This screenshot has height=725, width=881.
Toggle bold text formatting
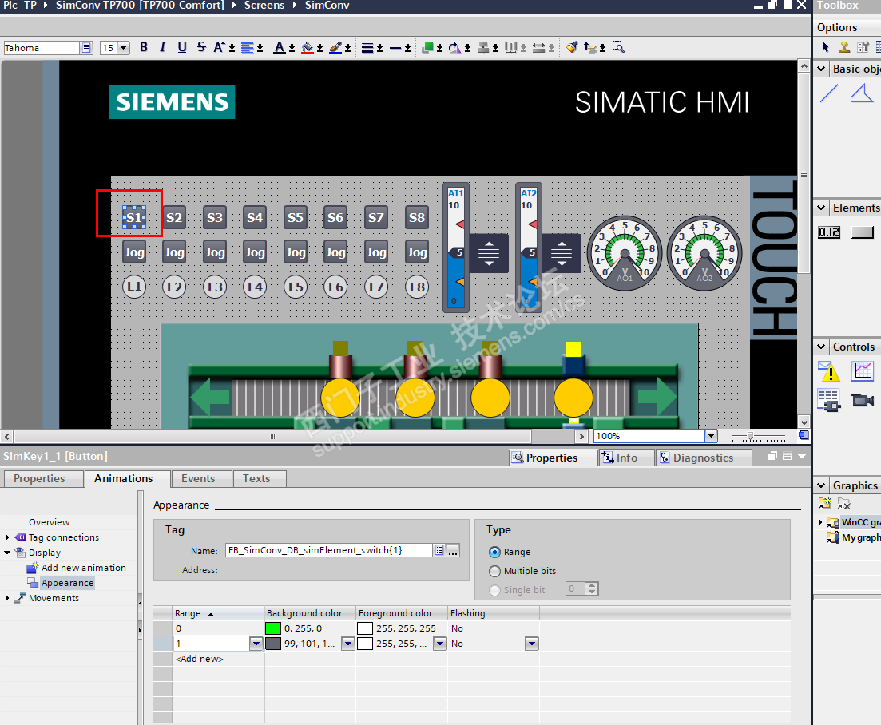(144, 47)
